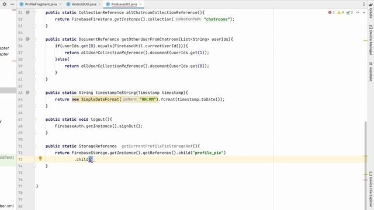Click the "HH:MM" pattern string

[148, 99]
